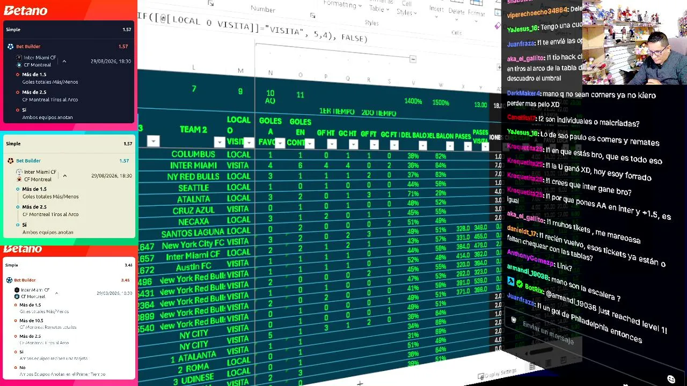Open the GOLES A FAVOR filter dropdown

[280, 143]
